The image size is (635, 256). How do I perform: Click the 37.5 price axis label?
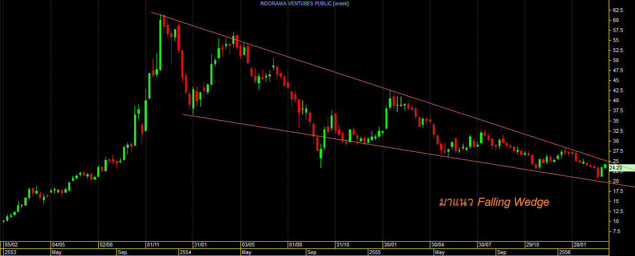click(619, 110)
